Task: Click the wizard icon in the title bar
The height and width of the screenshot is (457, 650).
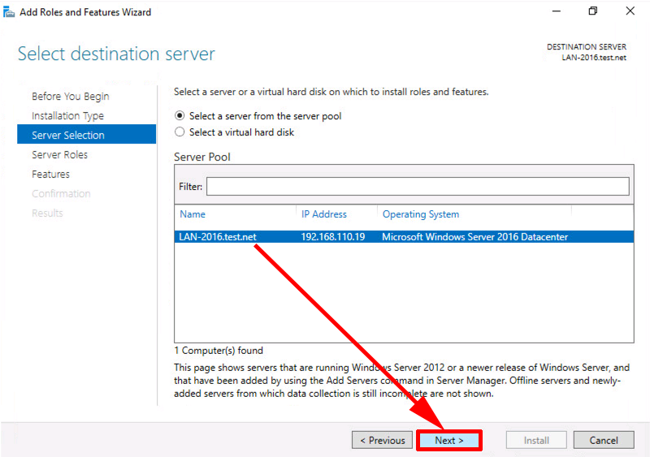Action: tap(9, 12)
